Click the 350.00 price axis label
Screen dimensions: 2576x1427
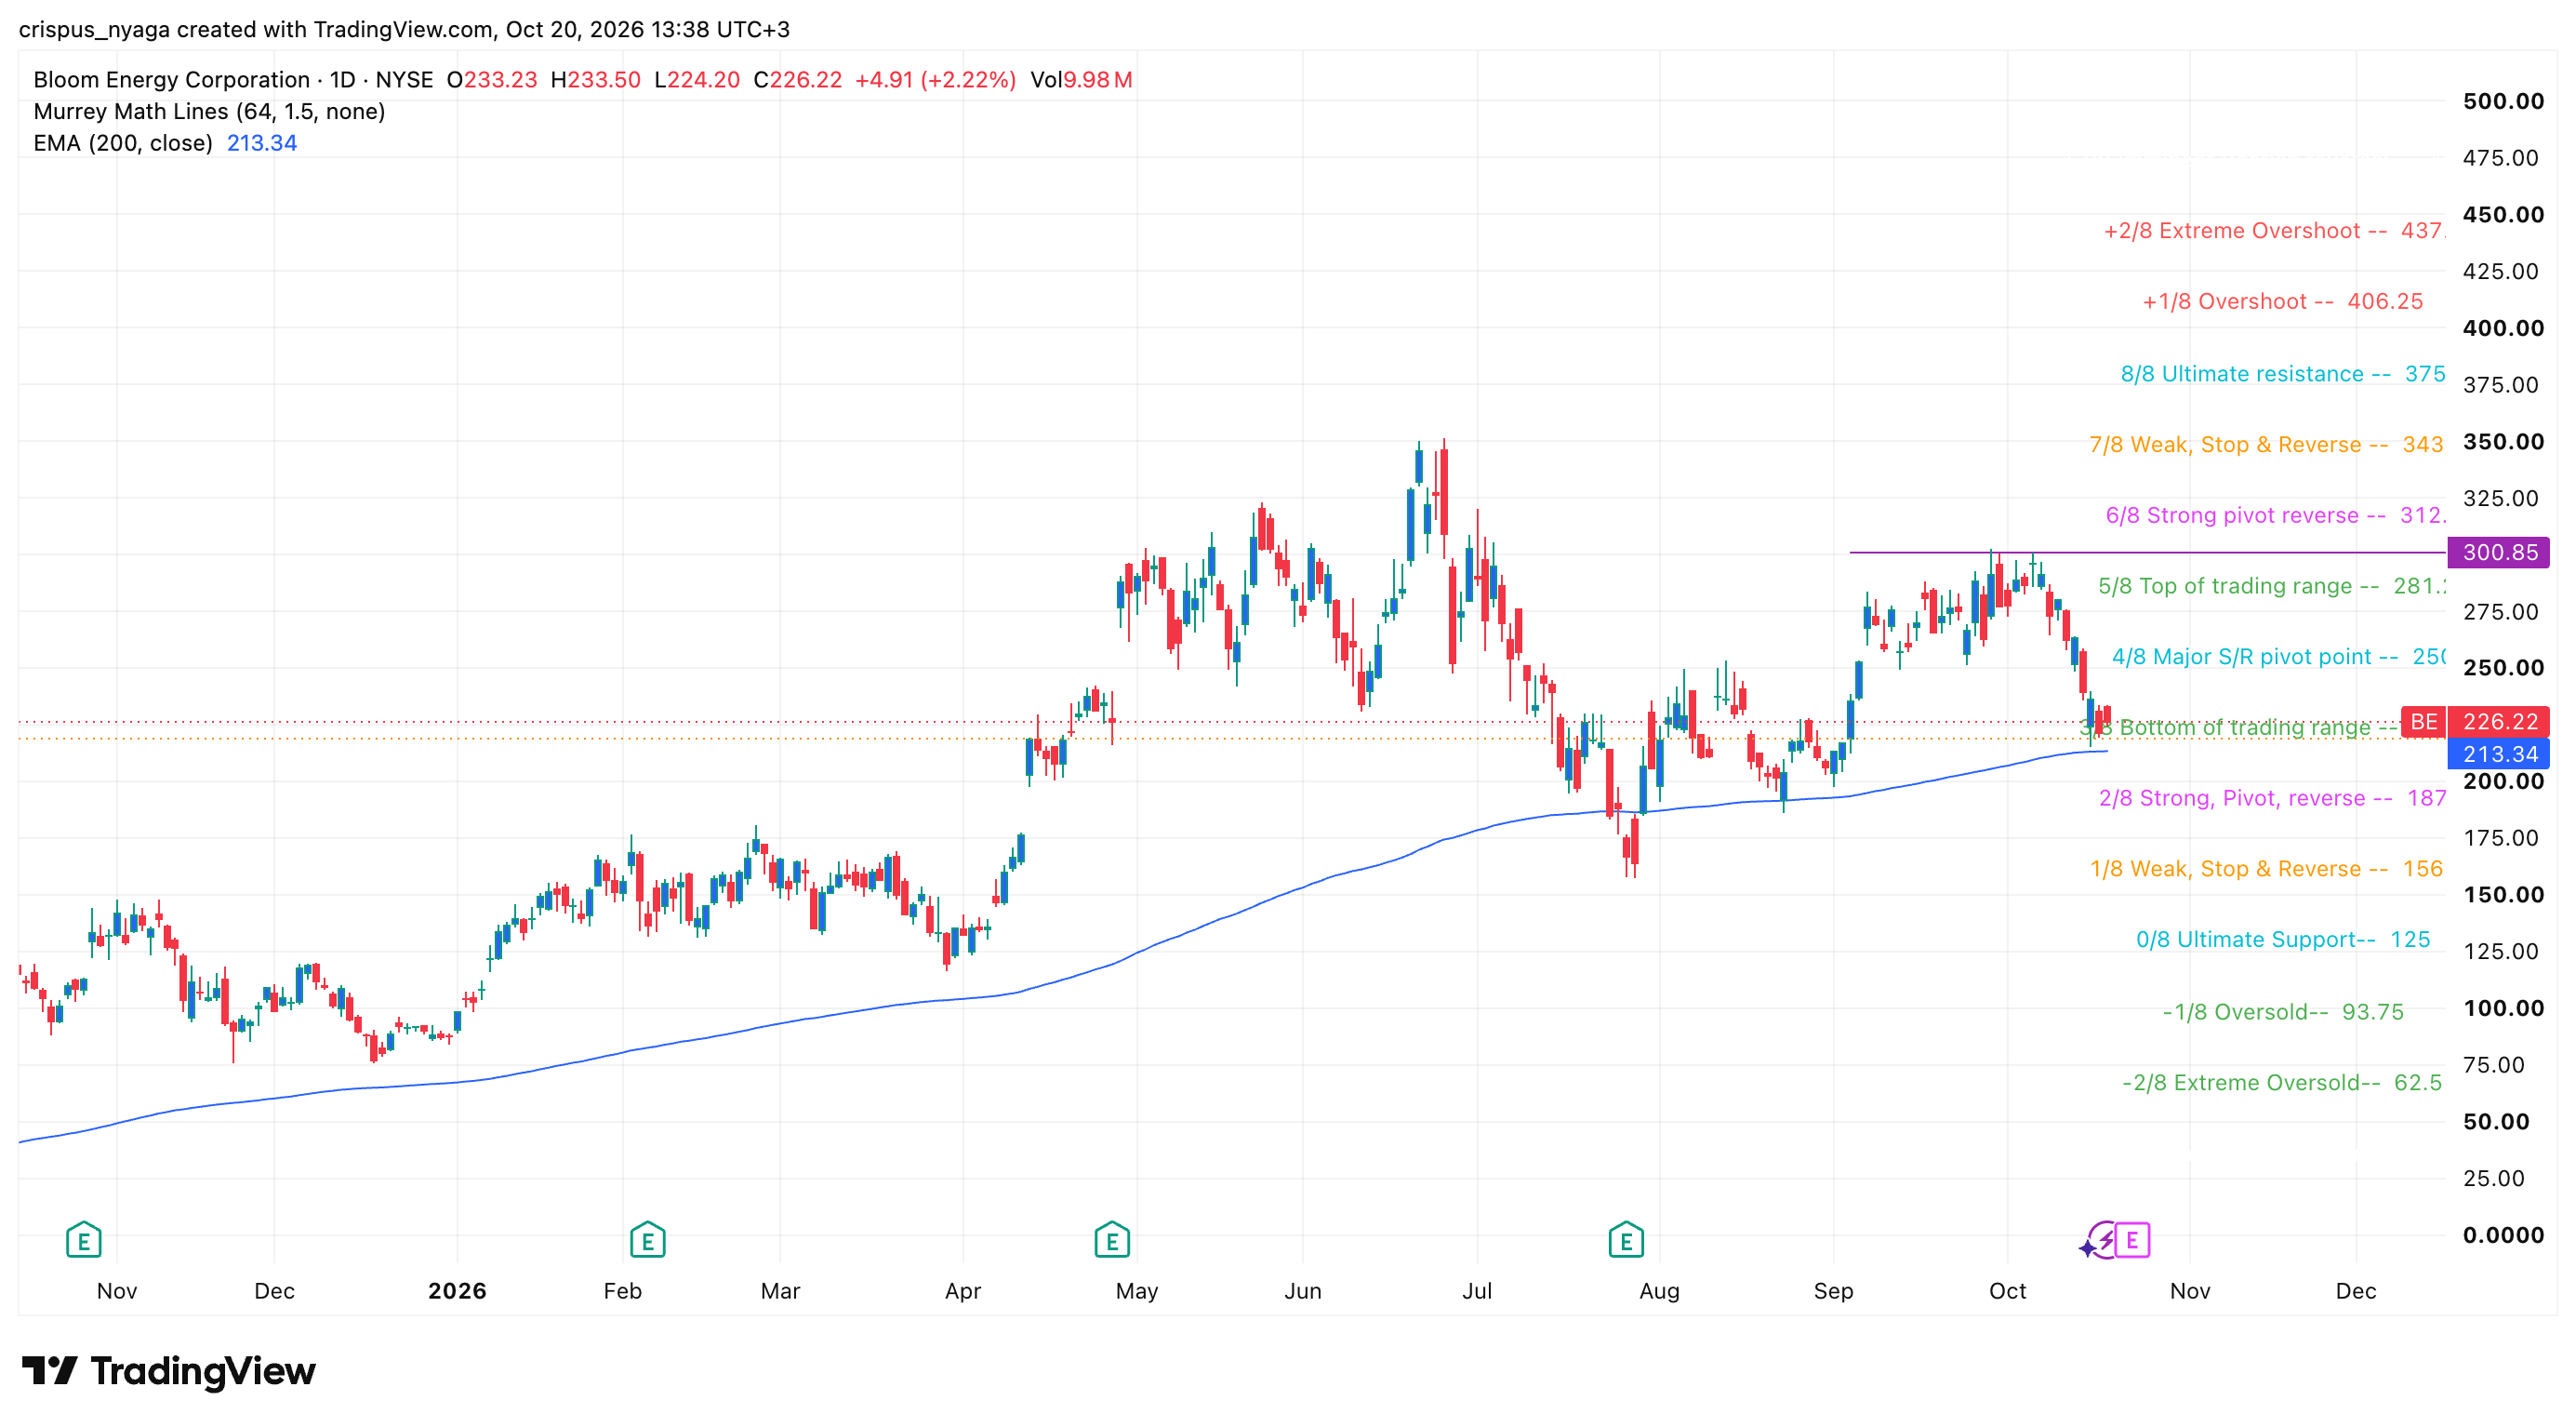tap(2503, 442)
